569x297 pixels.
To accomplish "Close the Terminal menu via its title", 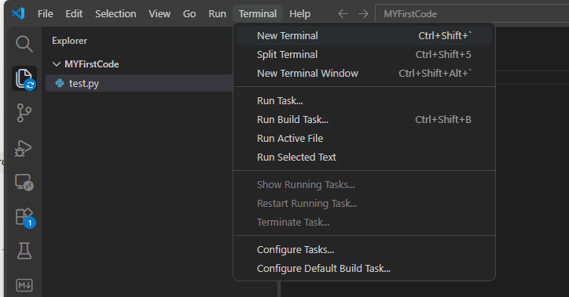I will (258, 14).
